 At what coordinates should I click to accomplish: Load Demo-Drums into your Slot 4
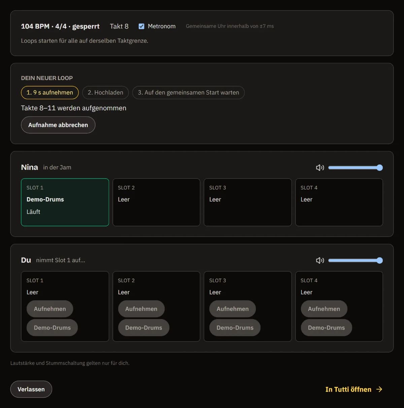326,328
